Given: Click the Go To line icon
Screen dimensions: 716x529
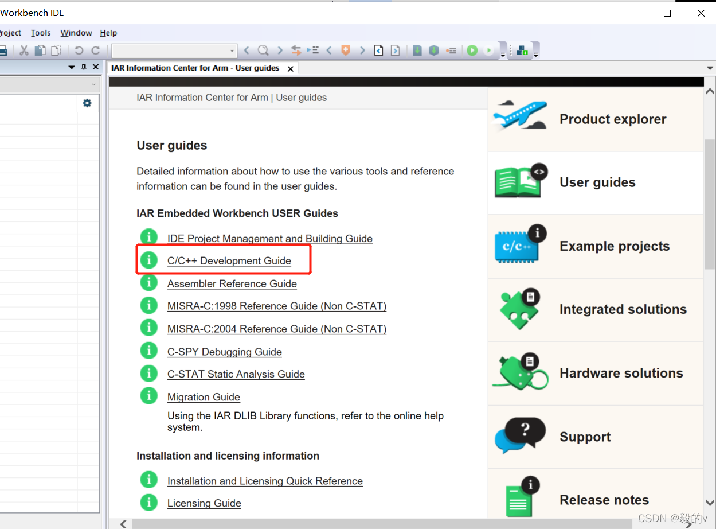Looking at the screenshot, I should 313,50.
